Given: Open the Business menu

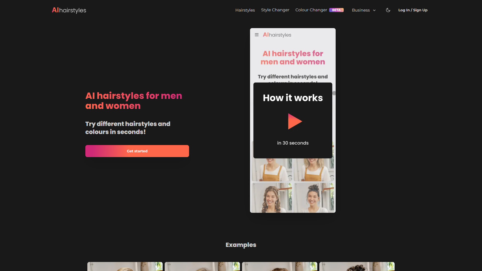Looking at the screenshot, I should tap(361, 10).
